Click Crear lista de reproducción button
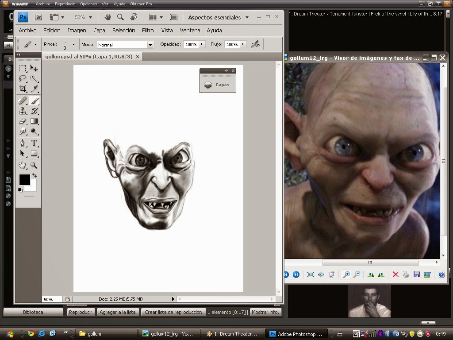The width and height of the screenshot is (453, 340). point(173,312)
